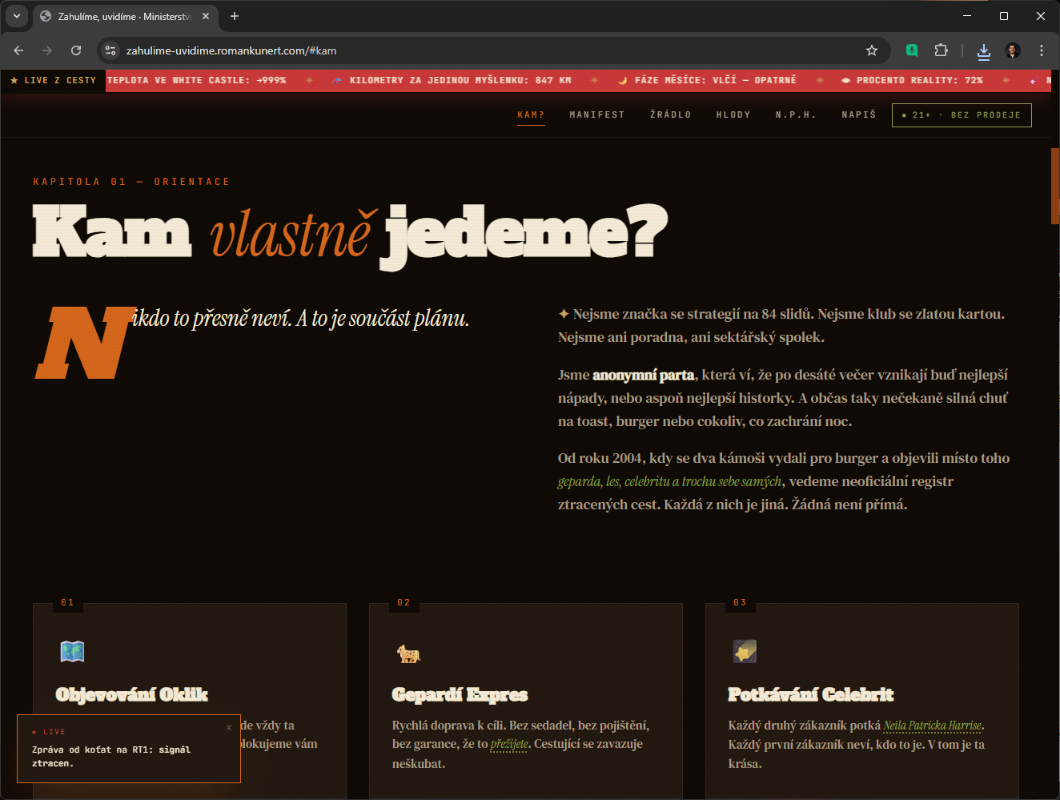Close the LIVE notification popup
Viewport: 1060px width, 800px height.
click(x=229, y=727)
